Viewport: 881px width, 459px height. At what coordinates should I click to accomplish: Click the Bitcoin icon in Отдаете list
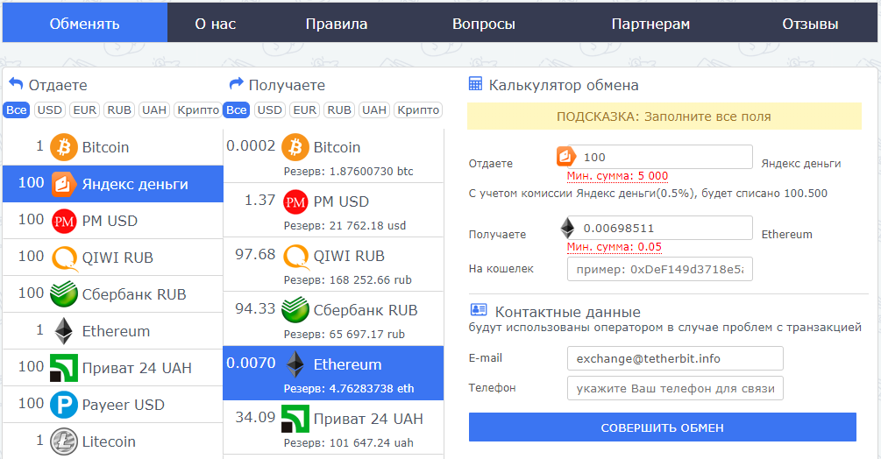coord(64,147)
